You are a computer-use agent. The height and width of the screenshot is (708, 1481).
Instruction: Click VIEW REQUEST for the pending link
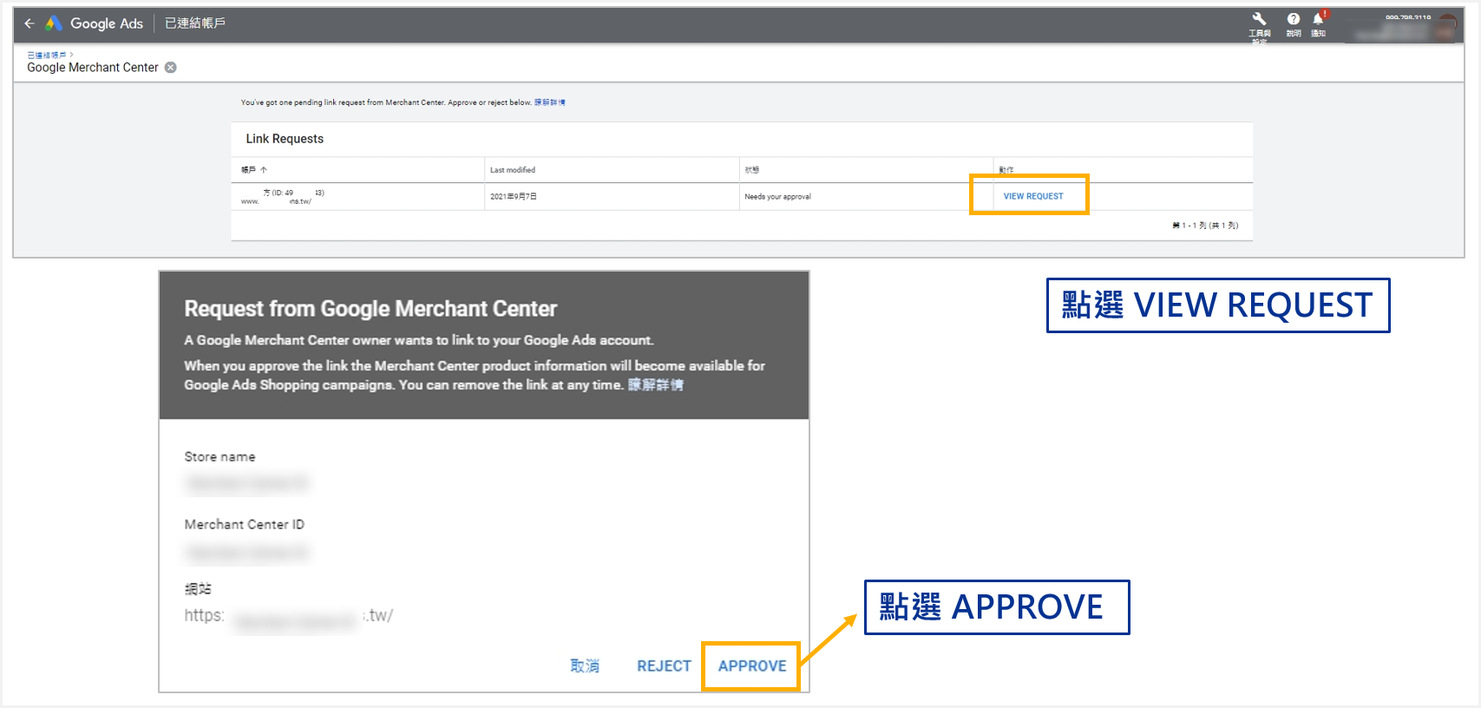pyautogui.click(x=1033, y=196)
